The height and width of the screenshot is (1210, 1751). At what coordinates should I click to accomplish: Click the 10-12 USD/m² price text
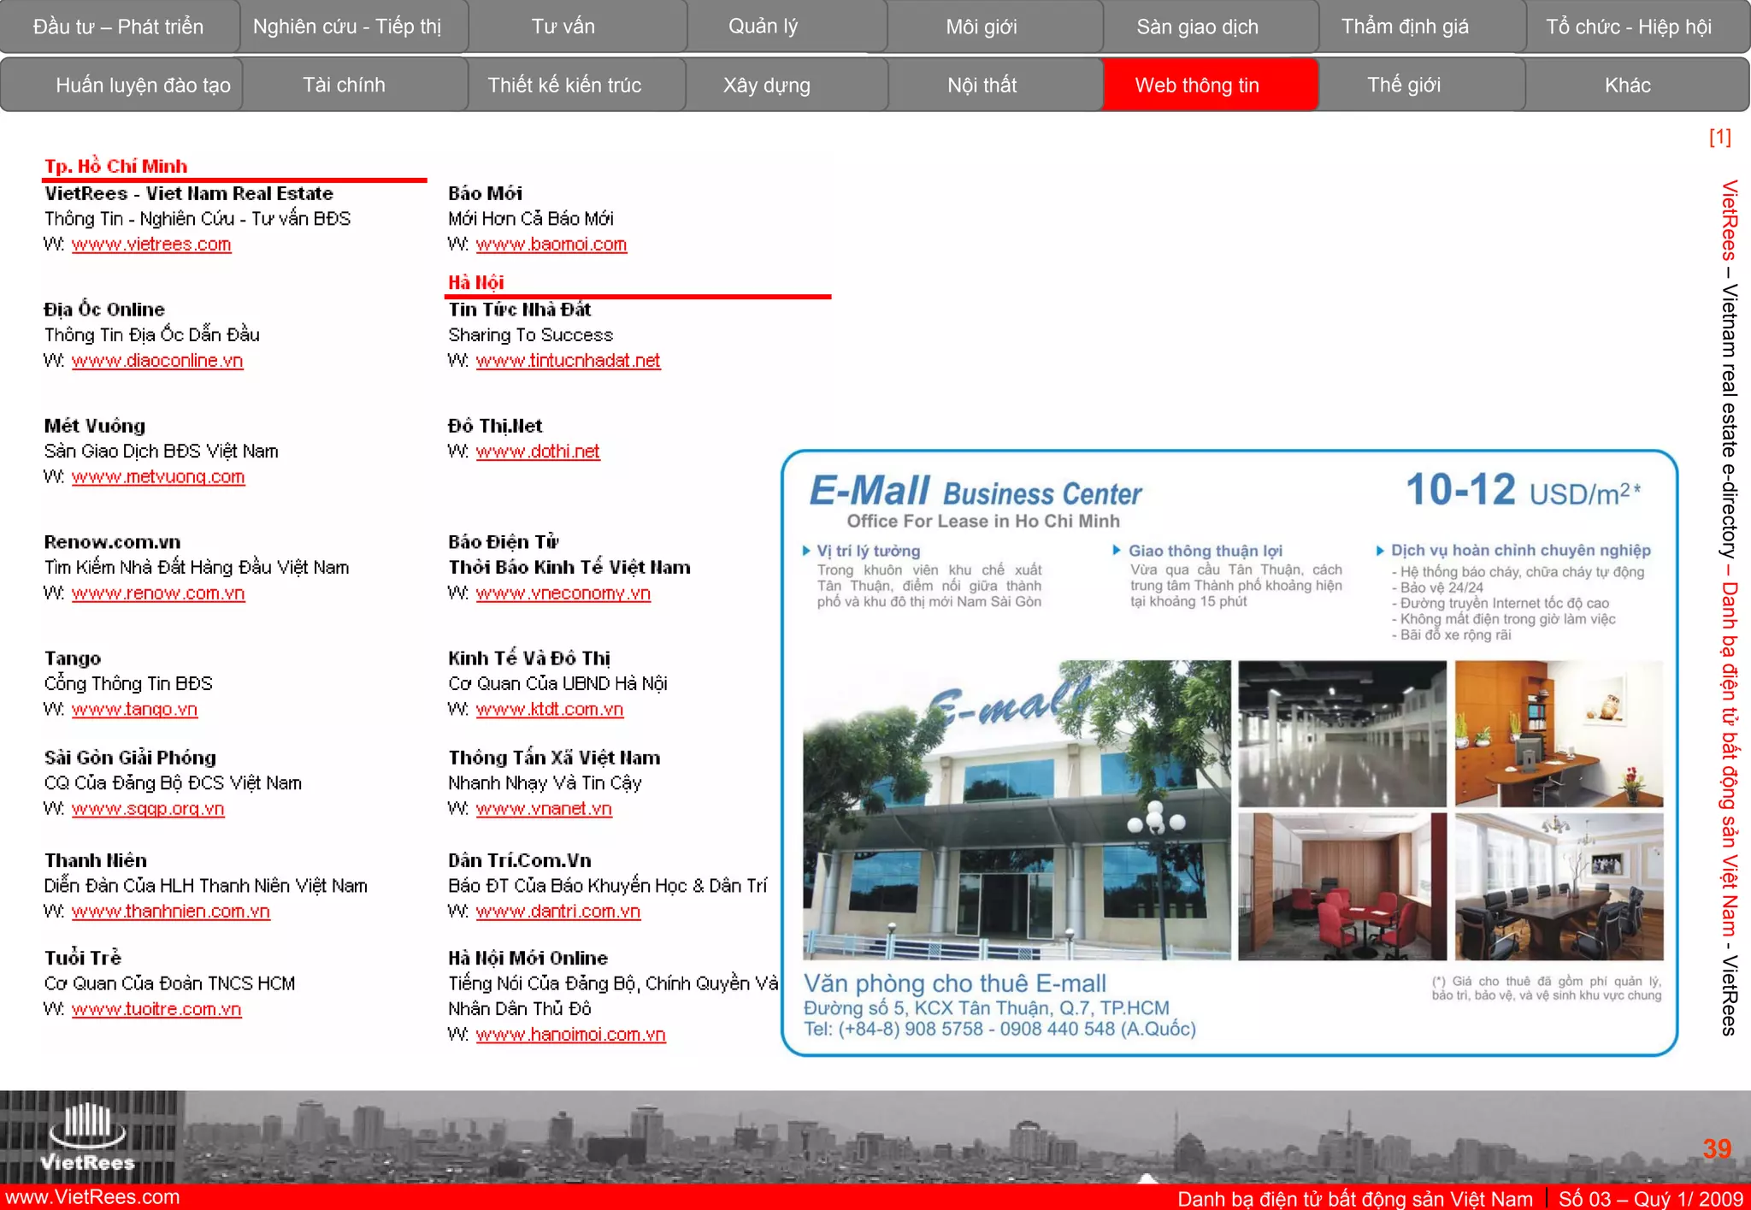(1524, 491)
